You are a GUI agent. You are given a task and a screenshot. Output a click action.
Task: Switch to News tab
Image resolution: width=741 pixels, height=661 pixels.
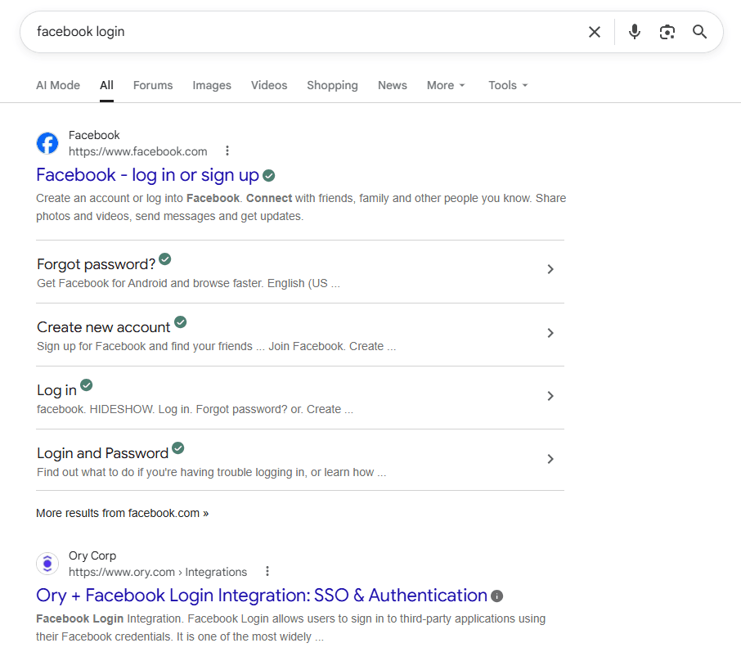tap(393, 85)
